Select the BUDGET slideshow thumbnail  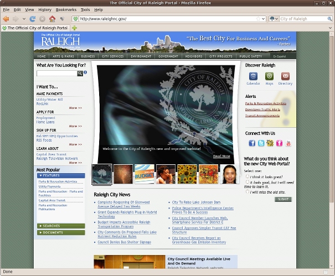[x=145, y=174]
